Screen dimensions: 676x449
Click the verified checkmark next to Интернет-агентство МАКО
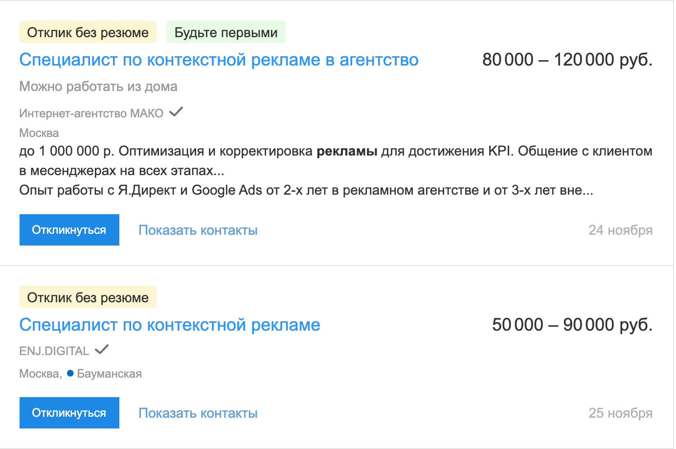[x=176, y=112]
